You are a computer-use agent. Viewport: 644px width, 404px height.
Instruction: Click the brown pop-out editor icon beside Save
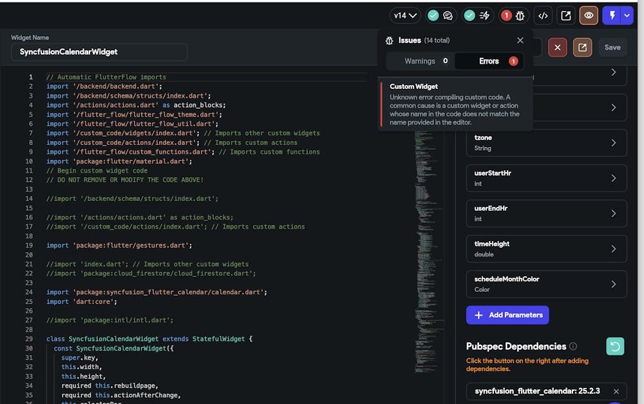pyautogui.click(x=582, y=47)
